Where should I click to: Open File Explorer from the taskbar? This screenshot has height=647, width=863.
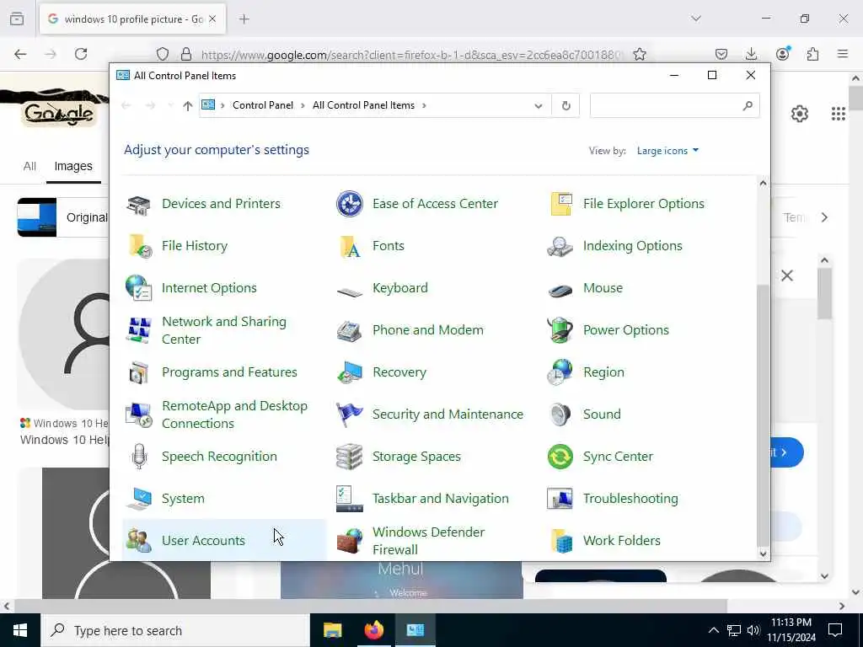332,630
